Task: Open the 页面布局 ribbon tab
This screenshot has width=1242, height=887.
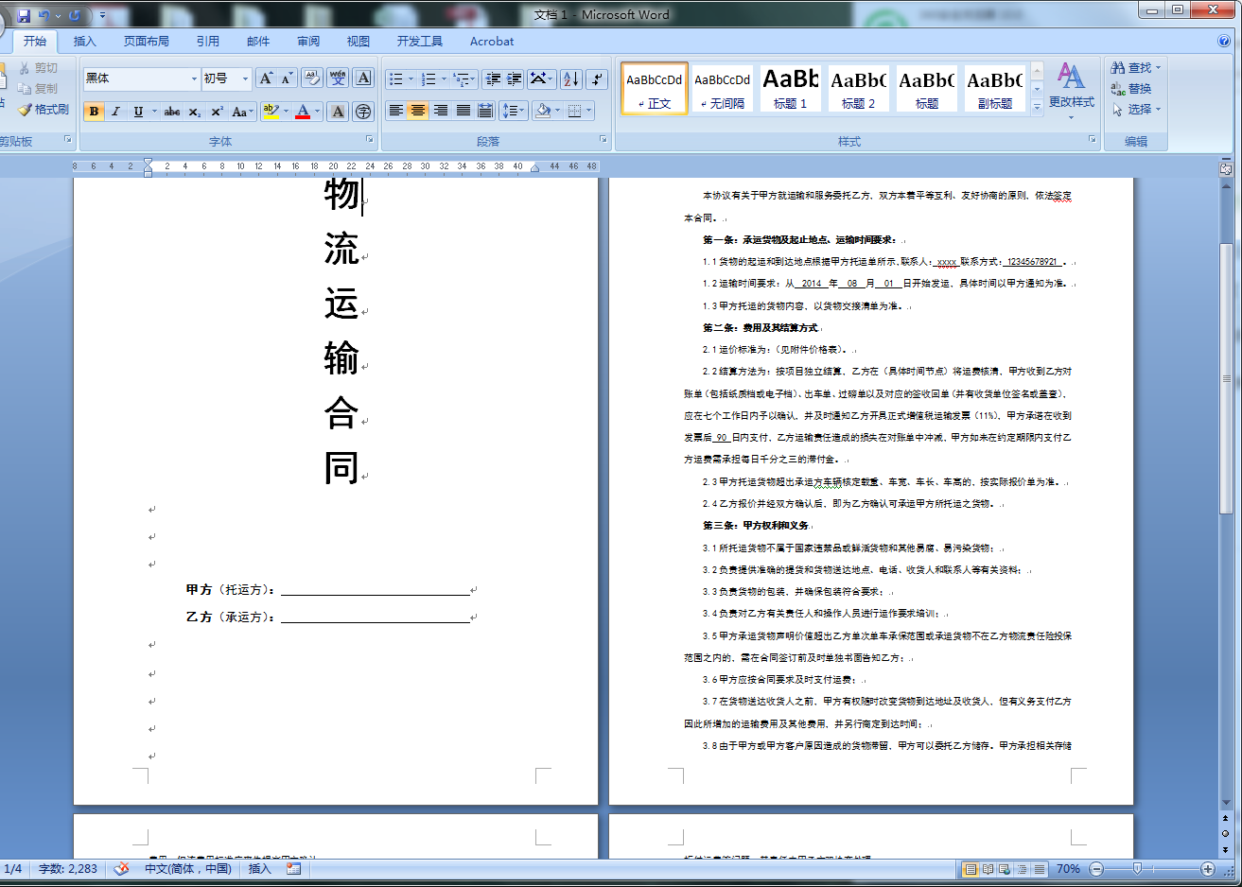Action: 147,42
